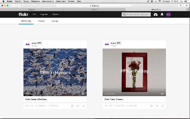Image resolution: width=190 pixels, height=119 pixels.
Task: Open the upload cloud icon
Action: (155, 15)
